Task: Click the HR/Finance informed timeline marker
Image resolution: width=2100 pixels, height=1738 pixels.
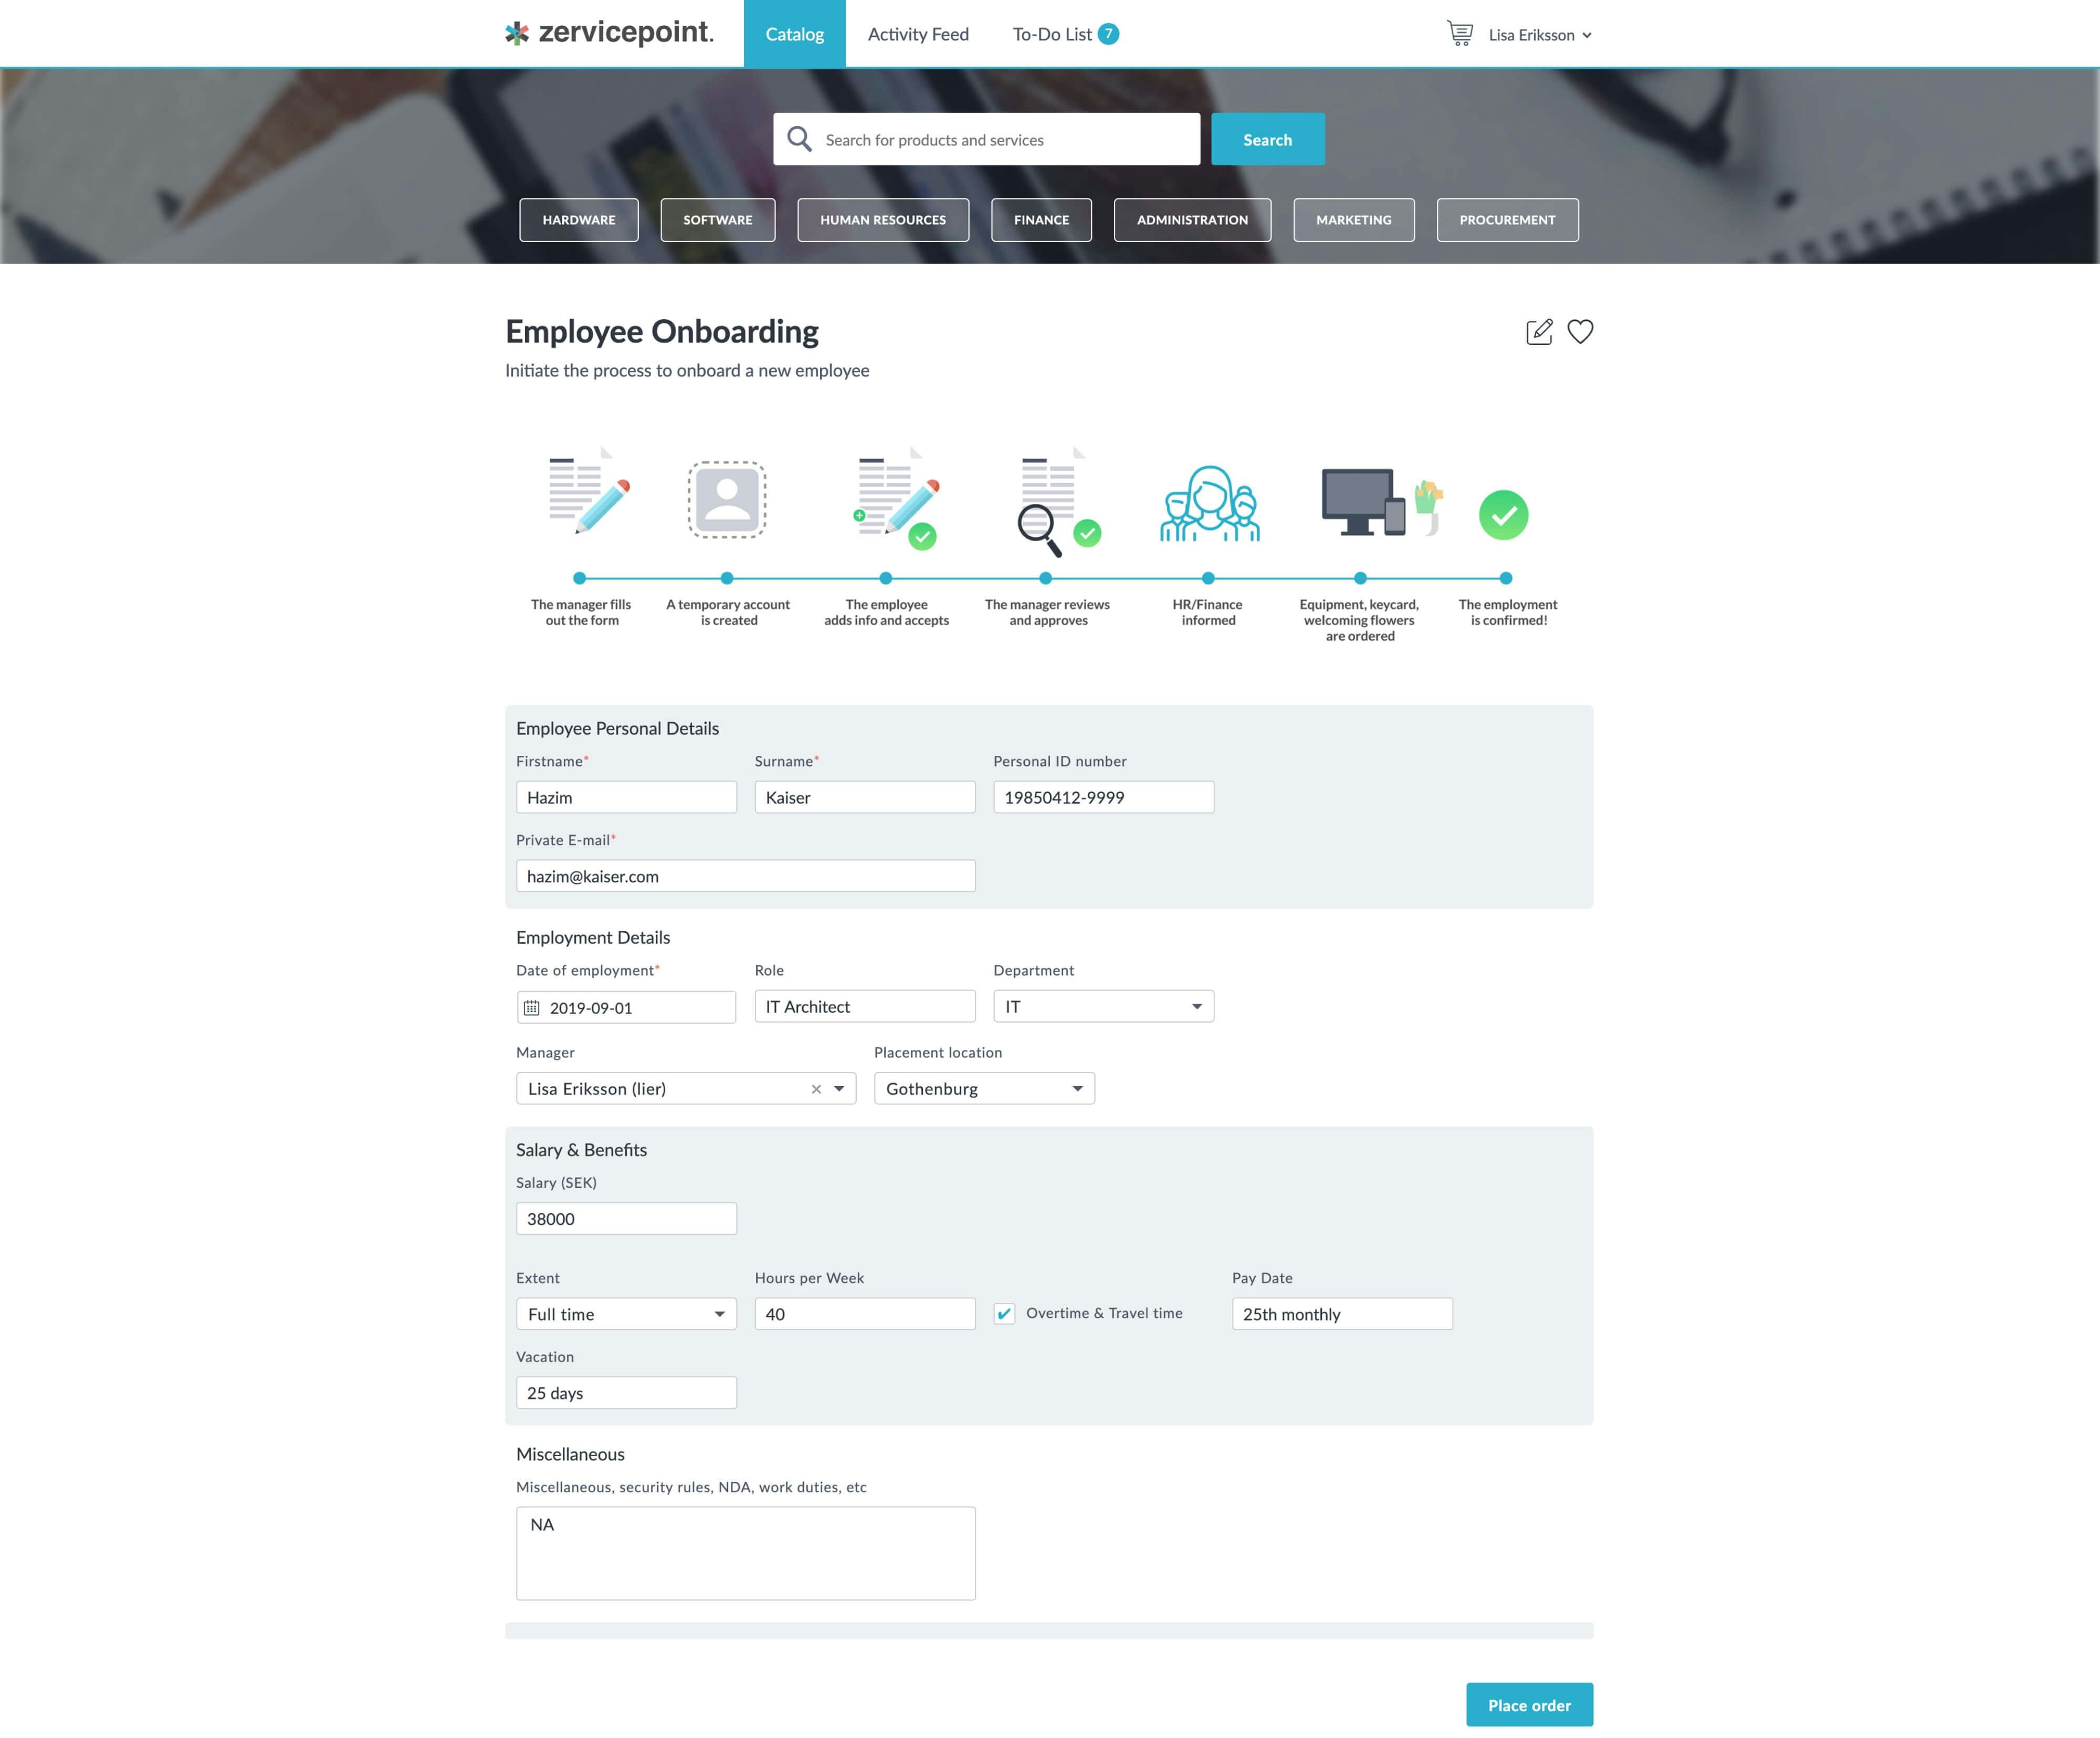Action: pos(1208,578)
